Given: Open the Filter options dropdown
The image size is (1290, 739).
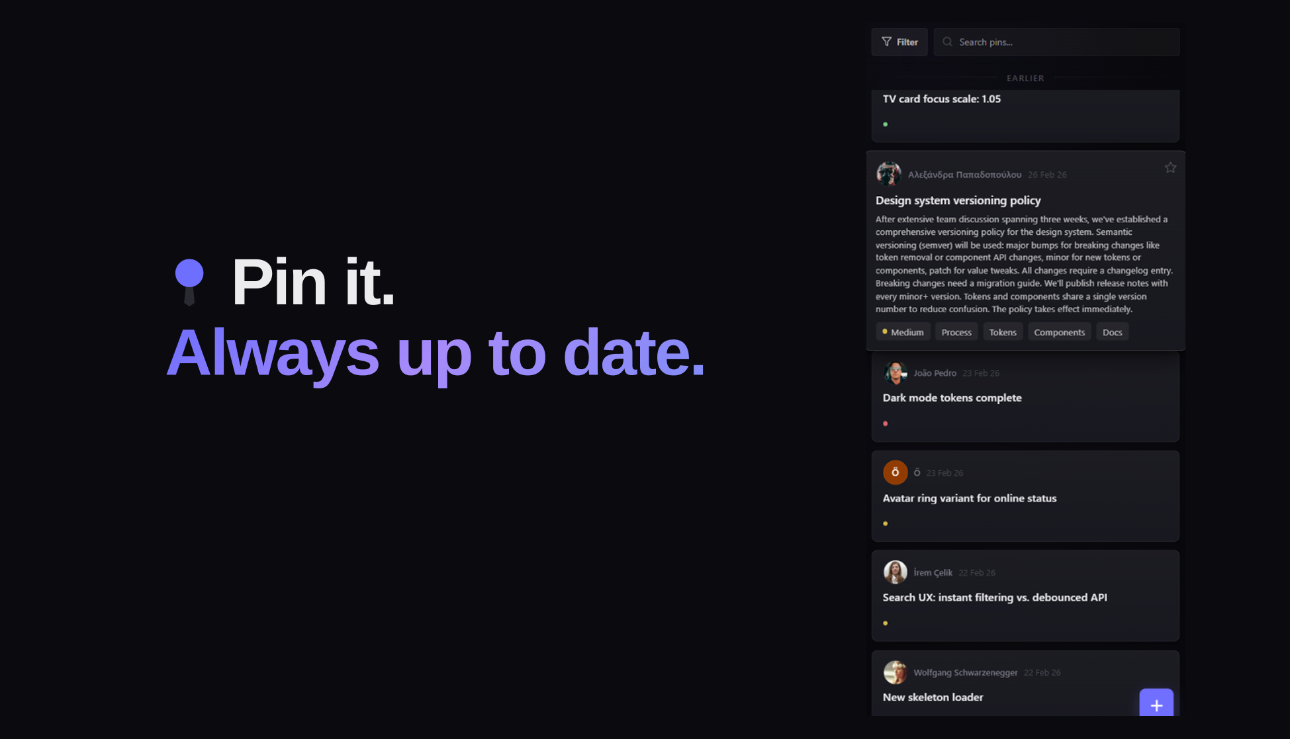Looking at the screenshot, I should pos(899,42).
